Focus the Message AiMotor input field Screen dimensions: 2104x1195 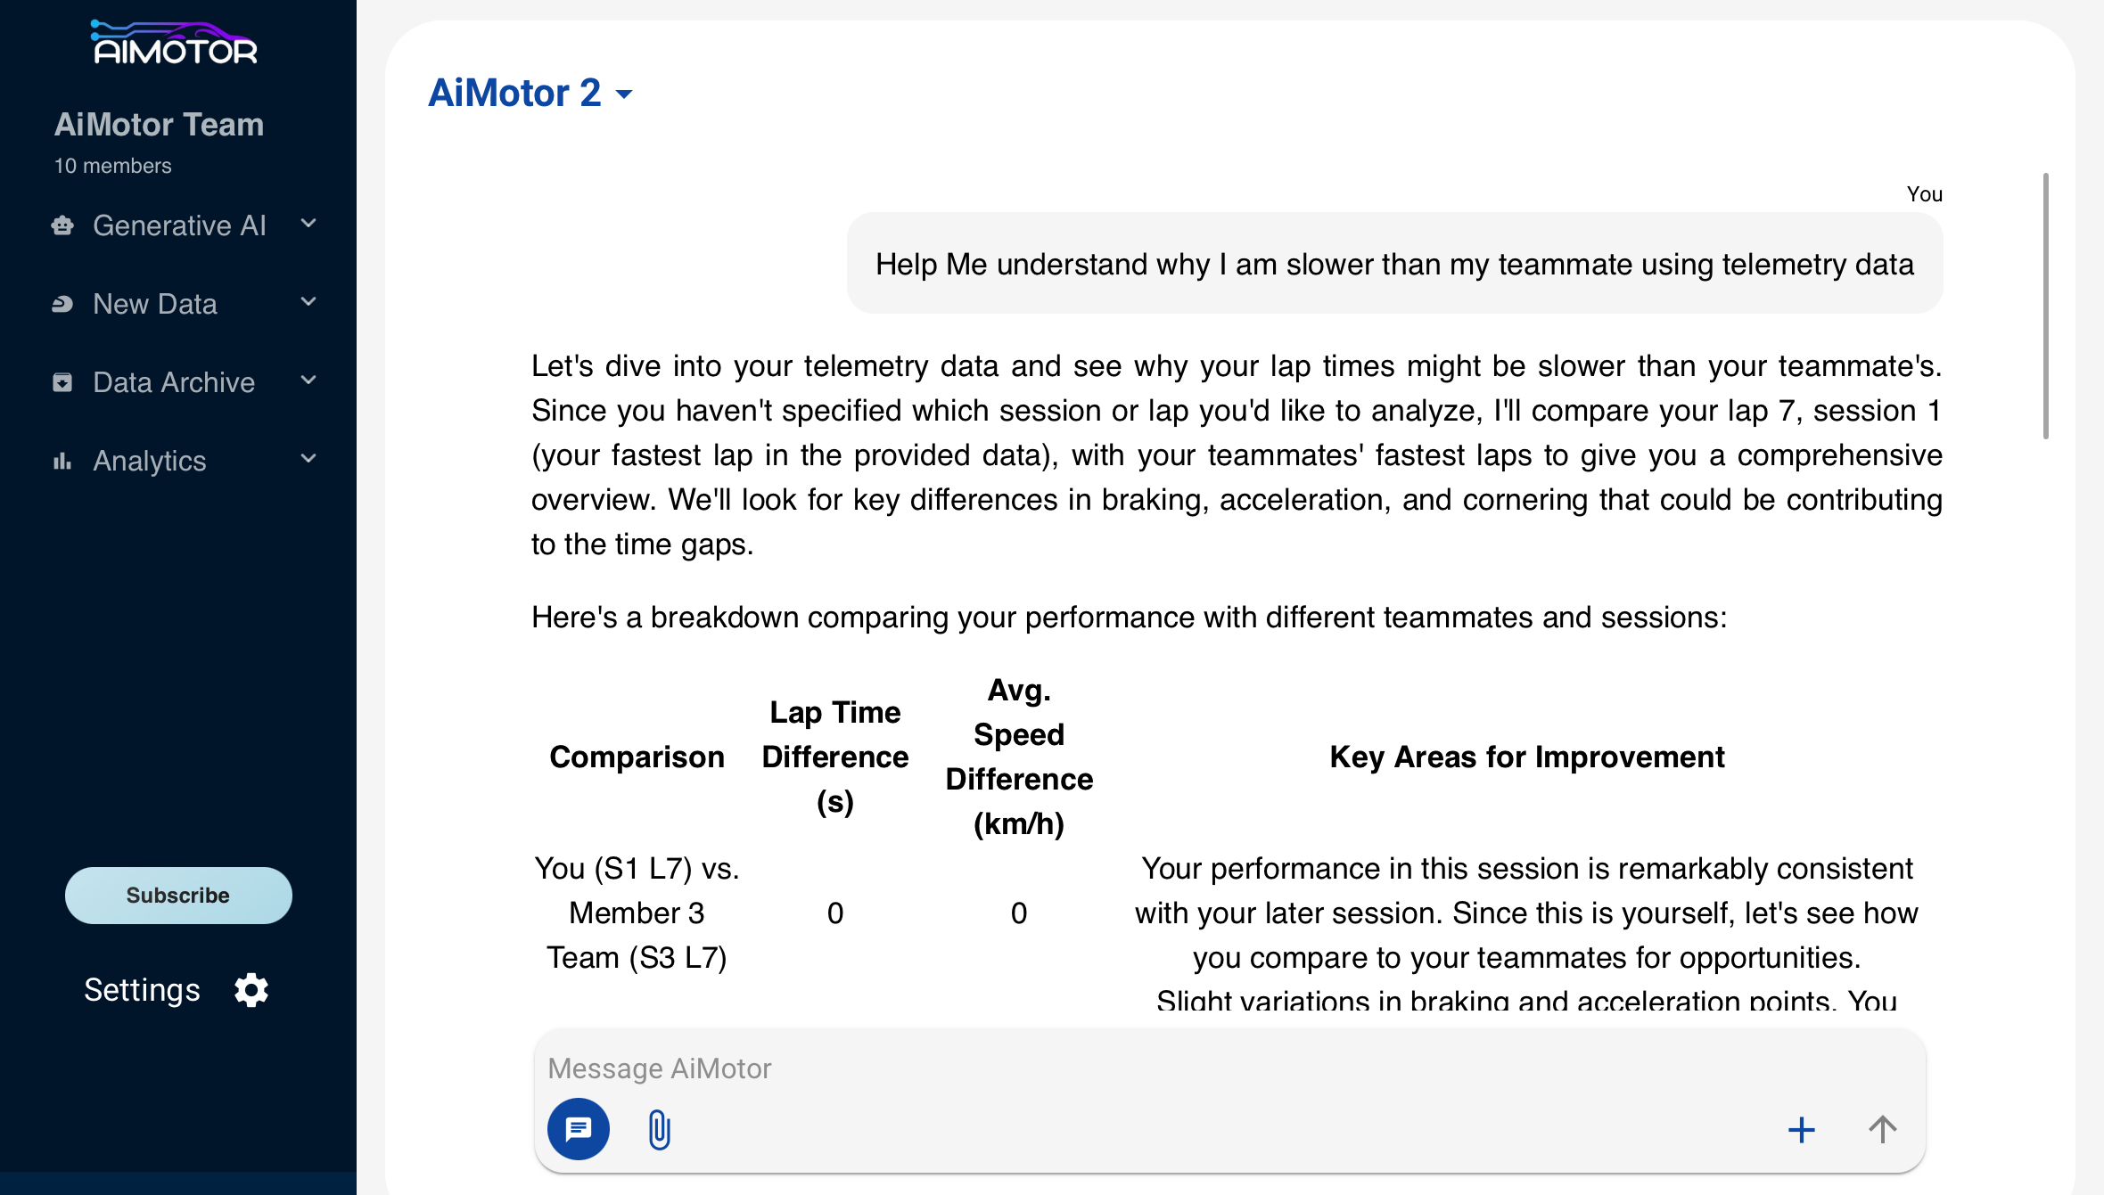click(1159, 1068)
